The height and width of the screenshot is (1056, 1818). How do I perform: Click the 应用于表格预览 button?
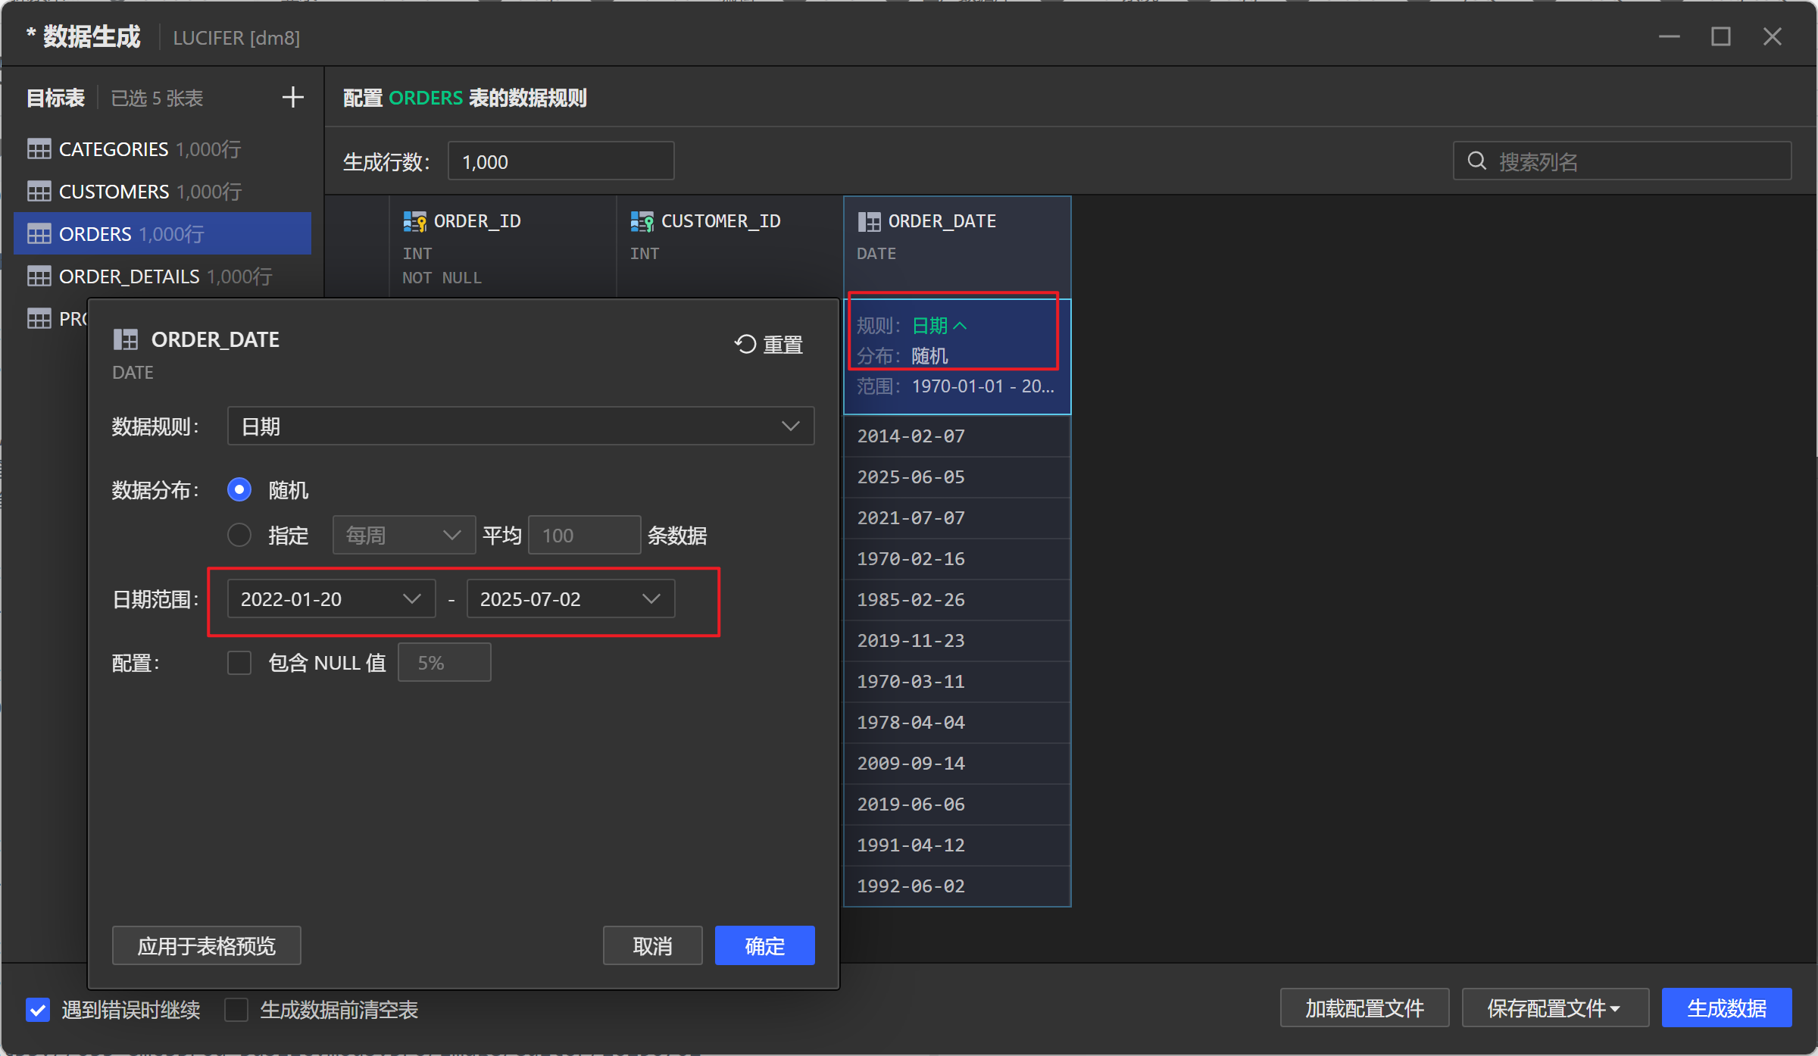(x=206, y=945)
